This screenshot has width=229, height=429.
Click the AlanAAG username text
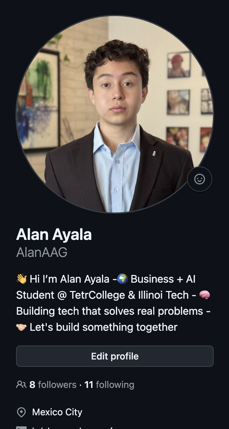(42, 252)
